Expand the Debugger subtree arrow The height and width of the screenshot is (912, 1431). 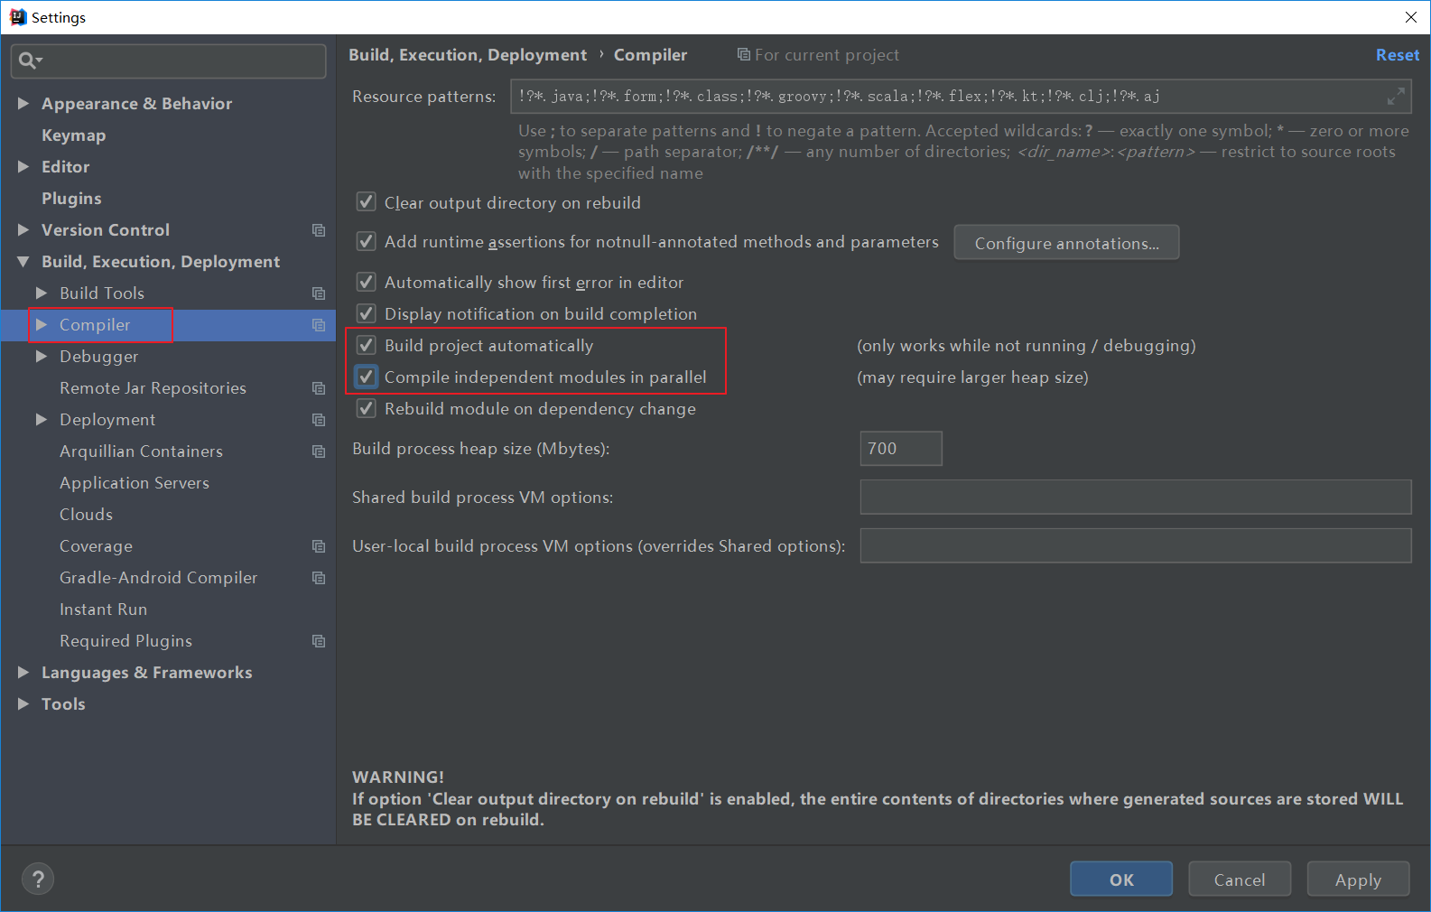42,357
